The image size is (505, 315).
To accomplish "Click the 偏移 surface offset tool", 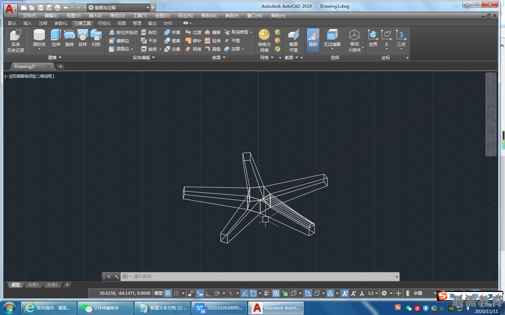I will click(x=213, y=32).
